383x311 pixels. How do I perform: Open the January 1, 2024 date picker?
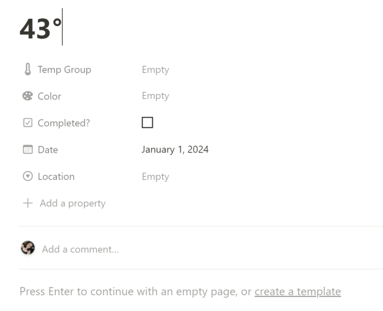point(175,150)
